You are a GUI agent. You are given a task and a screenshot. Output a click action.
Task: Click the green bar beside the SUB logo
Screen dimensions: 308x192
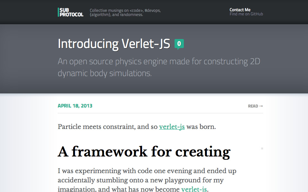point(58,12)
